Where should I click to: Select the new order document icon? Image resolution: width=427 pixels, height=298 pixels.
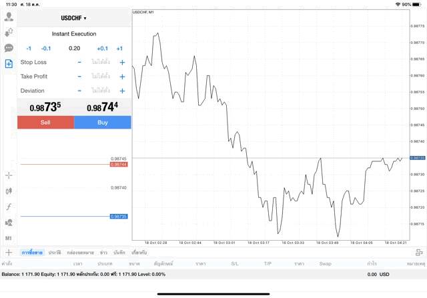click(x=9, y=64)
